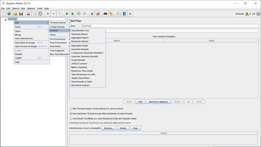Click Merge in context menu
The width and height of the screenshot is (261, 147).
(x=32, y=35)
